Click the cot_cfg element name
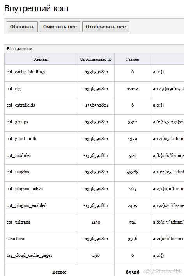This screenshot has height=276, width=184. click(14, 89)
